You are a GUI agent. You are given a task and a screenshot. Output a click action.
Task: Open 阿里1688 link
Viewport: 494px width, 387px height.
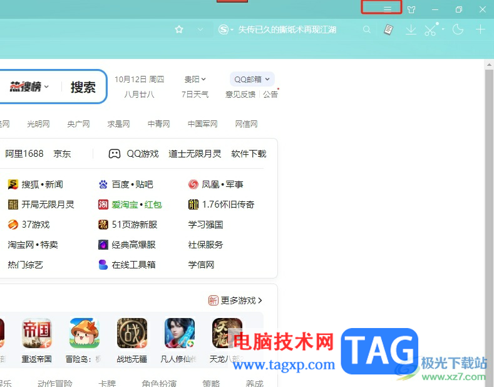[x=24, y=154]
